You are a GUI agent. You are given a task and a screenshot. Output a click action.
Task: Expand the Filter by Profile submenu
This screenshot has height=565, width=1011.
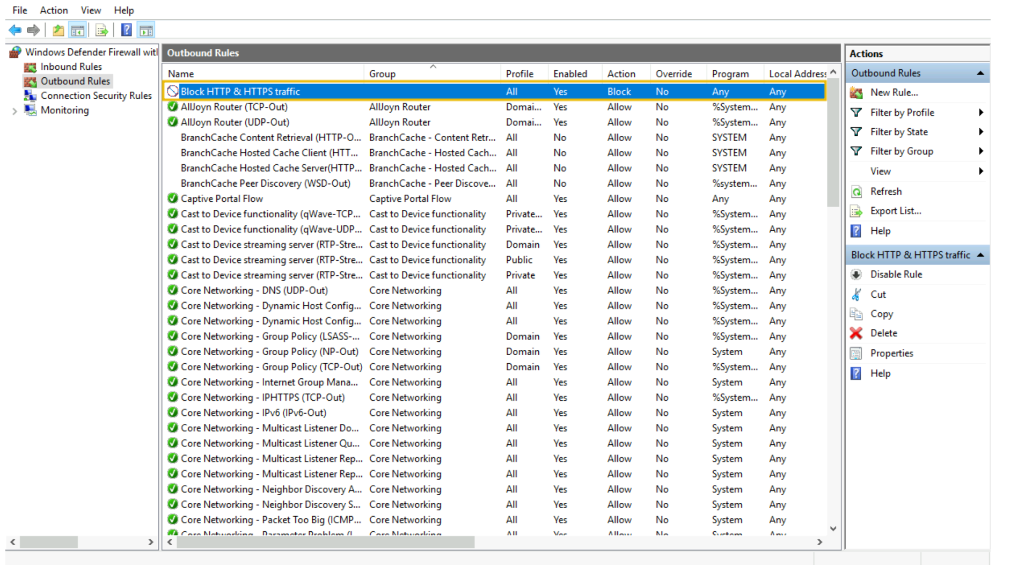980,112
